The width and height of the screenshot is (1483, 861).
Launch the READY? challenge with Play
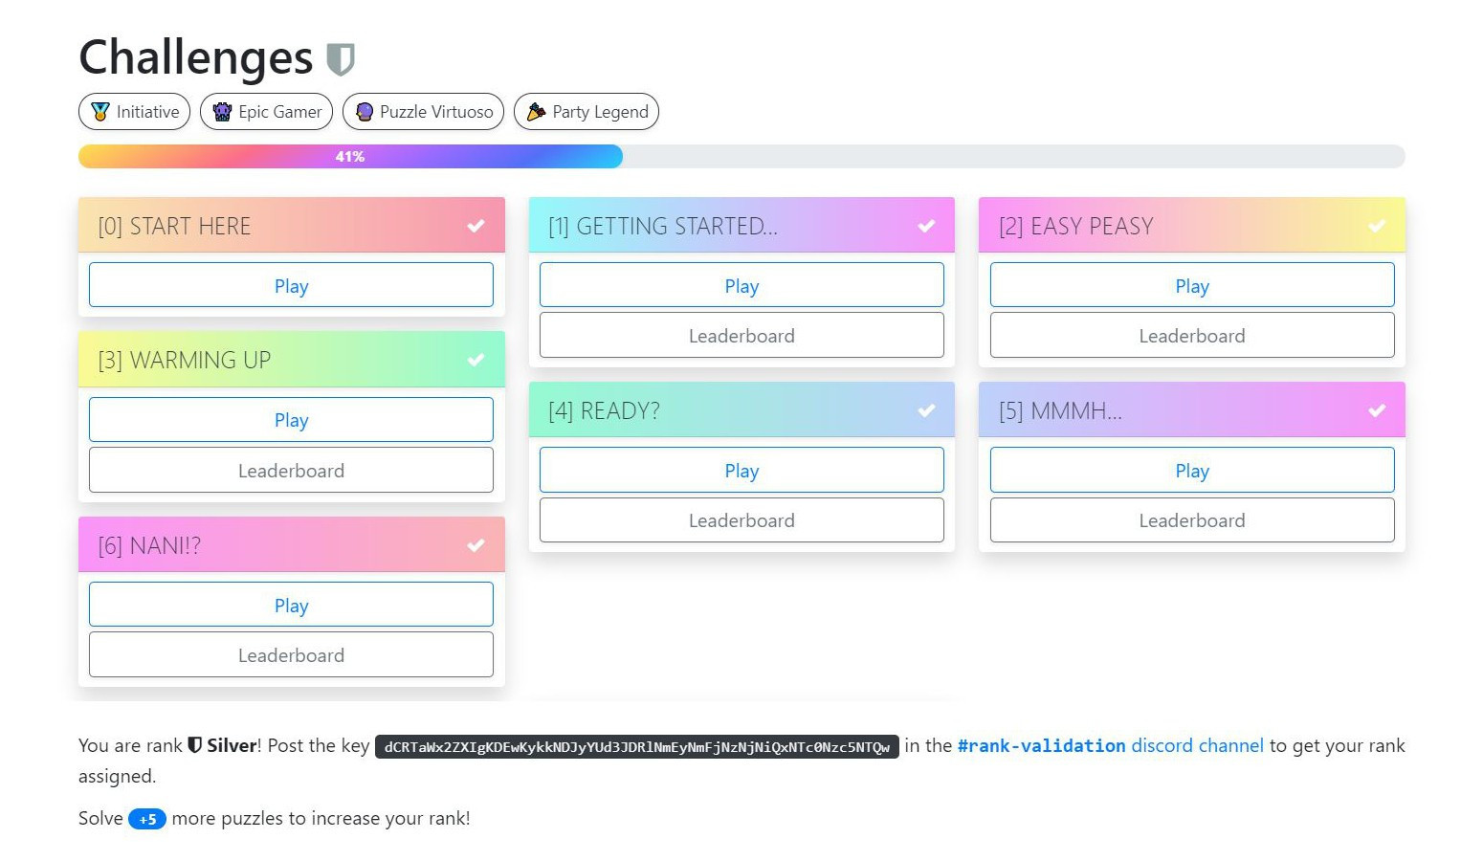[x=741, y=470]
